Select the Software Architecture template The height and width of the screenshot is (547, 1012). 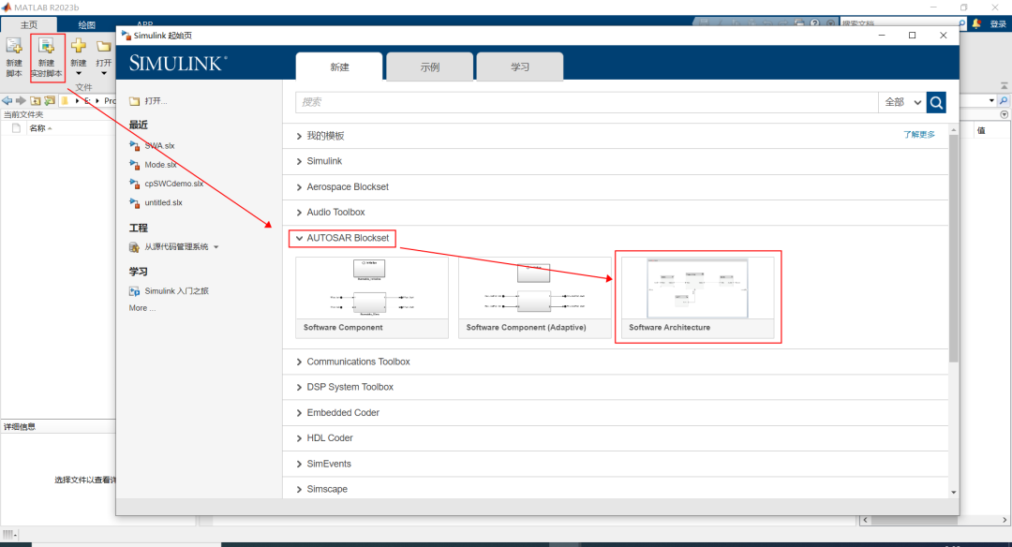point(698,297)
